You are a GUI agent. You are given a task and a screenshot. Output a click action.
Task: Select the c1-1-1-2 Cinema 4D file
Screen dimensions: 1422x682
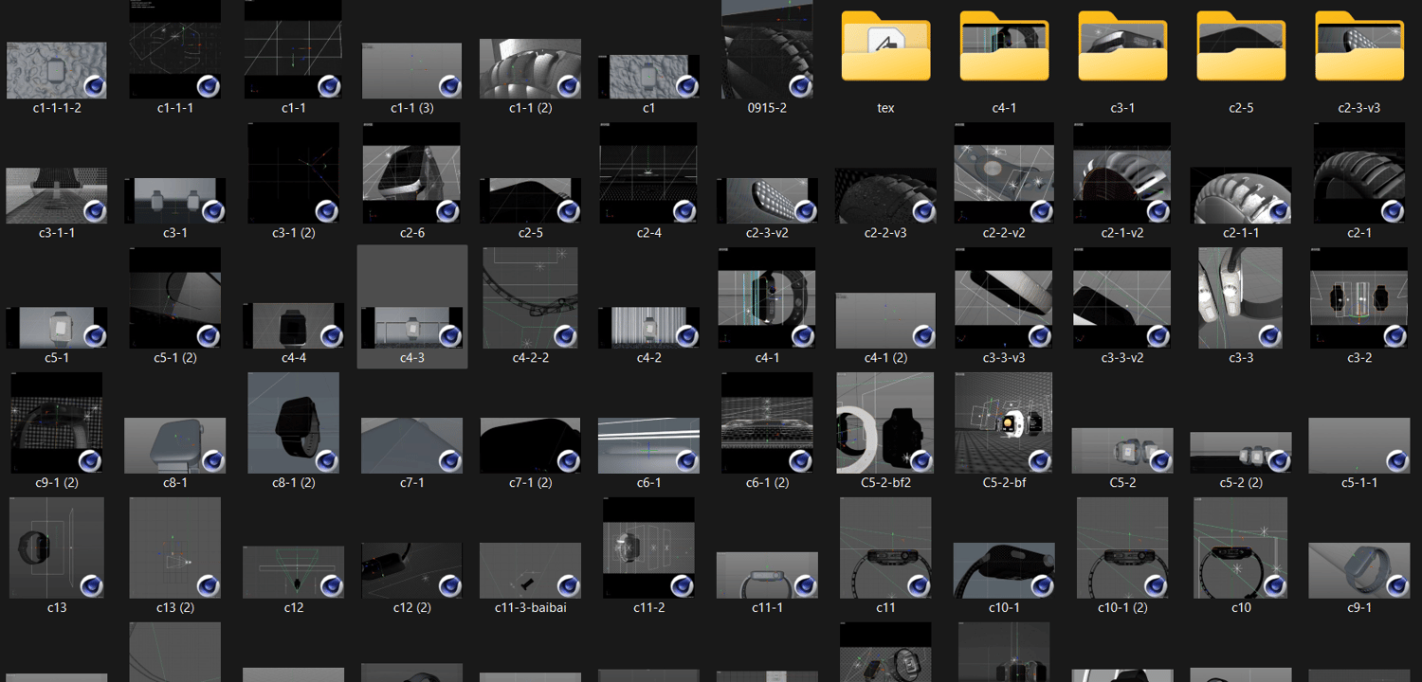tap(57, 70)
